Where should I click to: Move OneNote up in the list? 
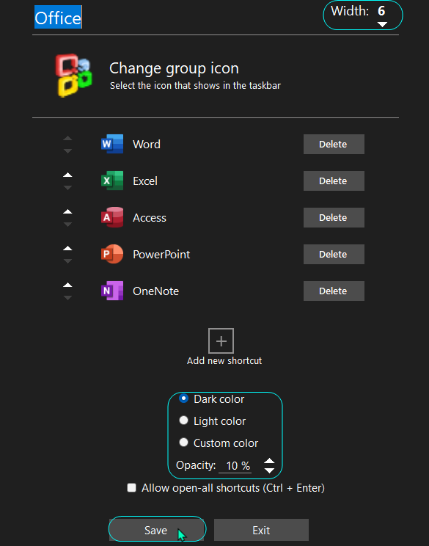pos(67,285)
